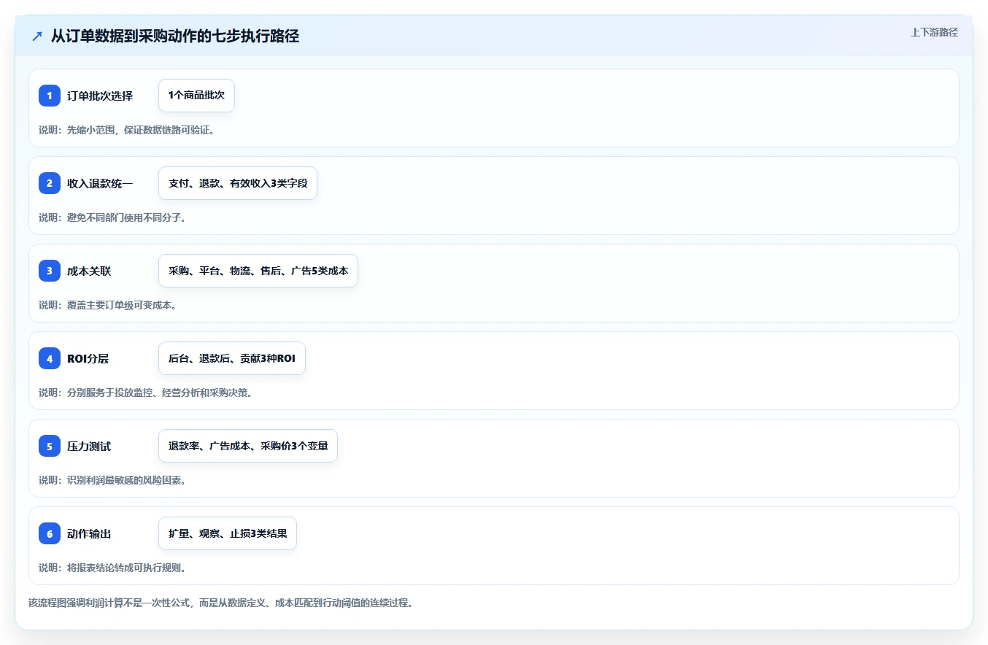Click the footer summary starting 该流程图强调
Viewport: 988px width, 645px height.
[221, 603]
